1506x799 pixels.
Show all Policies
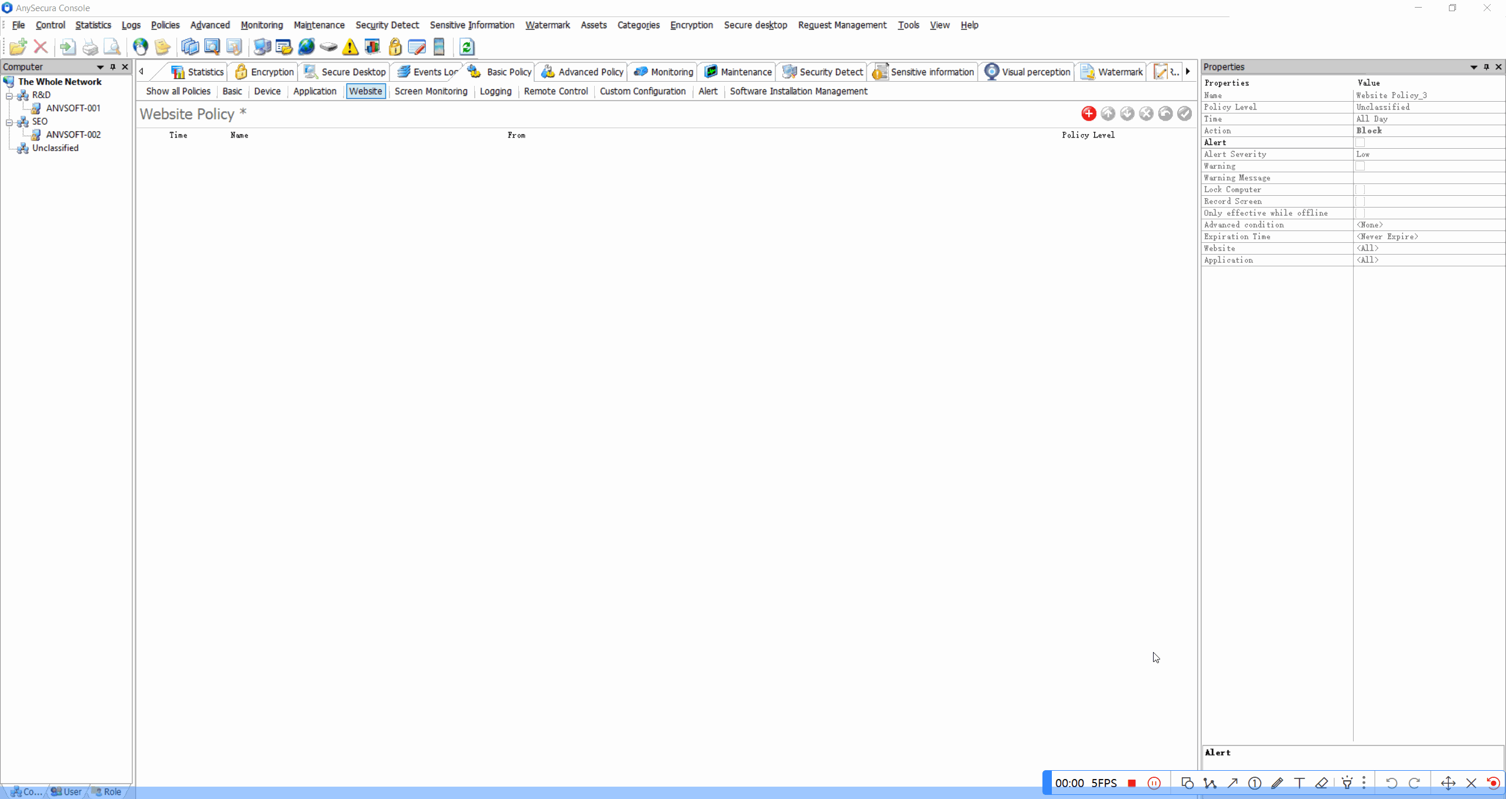pyautogui.click(x=178, y=91)
